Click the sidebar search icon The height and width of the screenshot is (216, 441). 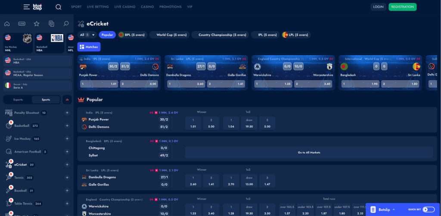(x=66, y=24)
